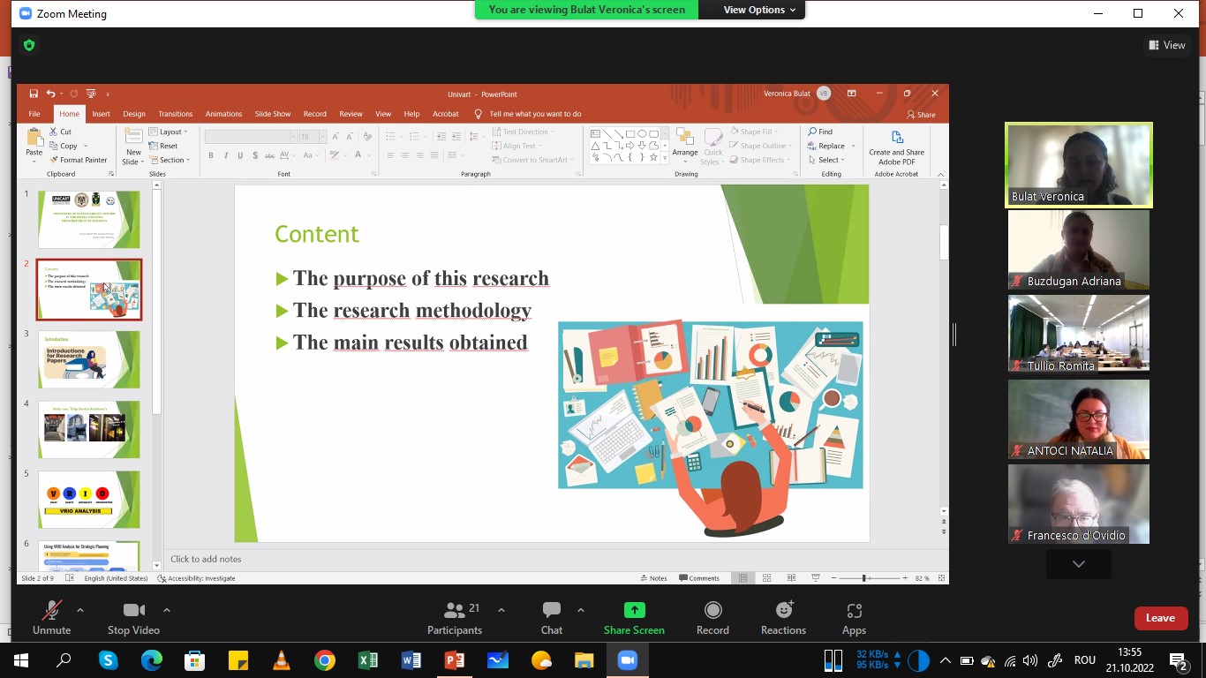This screenshot has width=1206, height=678.
Task: Click the green encryption shield icon
Action: (x=29, y=45)
